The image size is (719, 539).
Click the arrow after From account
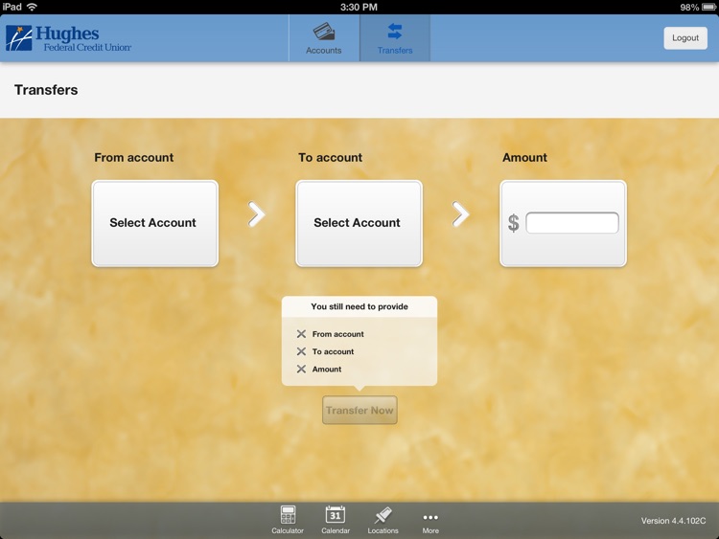pos(256,213)
